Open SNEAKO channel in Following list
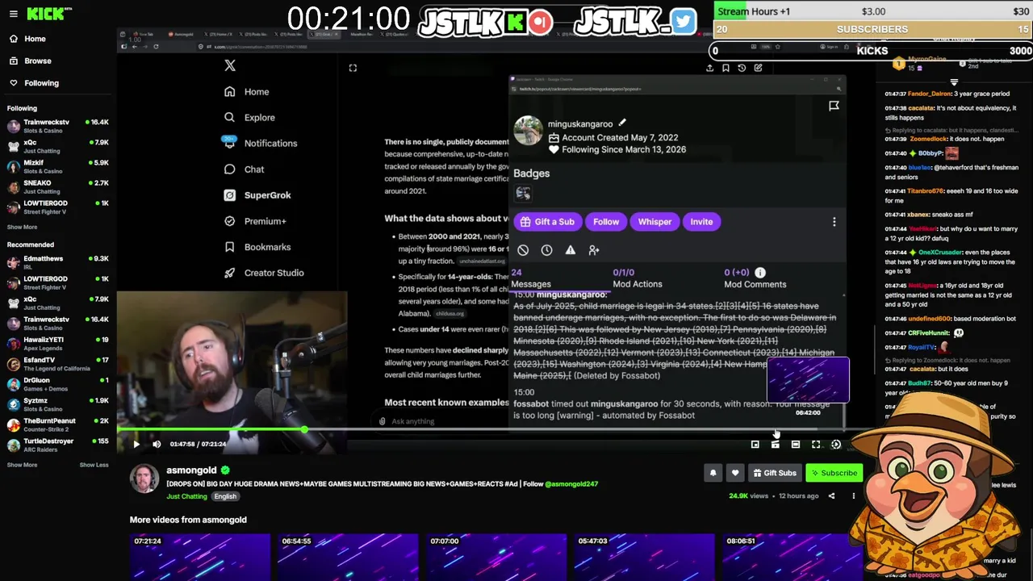 pos(57,187)
